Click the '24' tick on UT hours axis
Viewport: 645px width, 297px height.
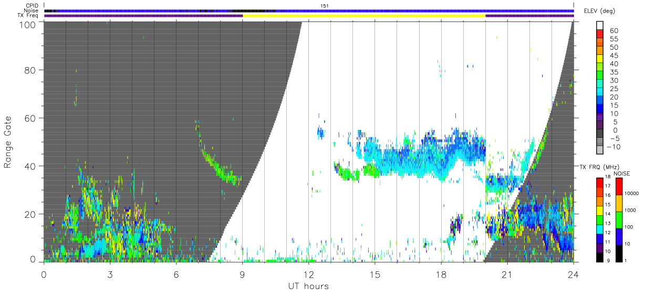(574, 274)
